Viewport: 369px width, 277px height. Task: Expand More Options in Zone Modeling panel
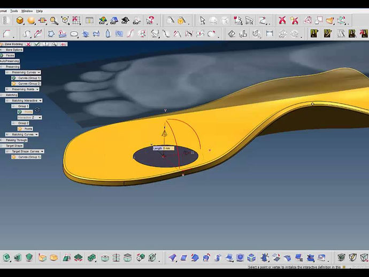[x=1, y=50]
